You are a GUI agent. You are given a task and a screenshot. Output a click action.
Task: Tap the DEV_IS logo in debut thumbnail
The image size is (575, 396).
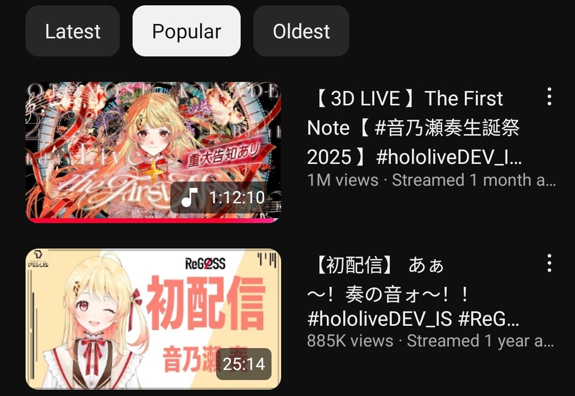point(38,259)
